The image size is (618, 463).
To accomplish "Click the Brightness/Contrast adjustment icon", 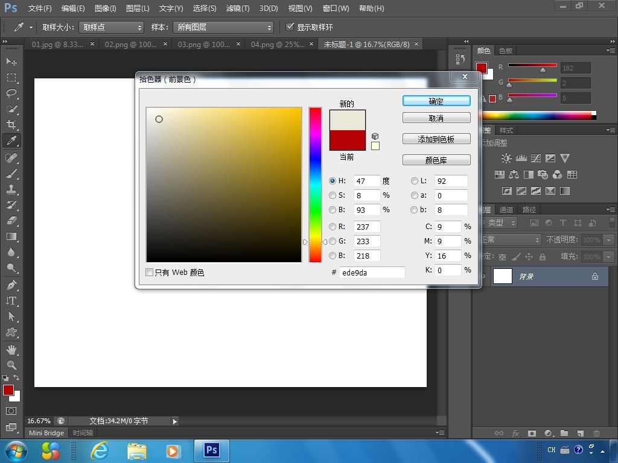I will point(506,159).
